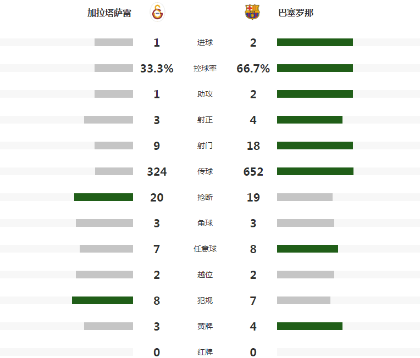Select the 任意球 stat label
The width and height of the screenshot is (420, 358).
[205, 249]
